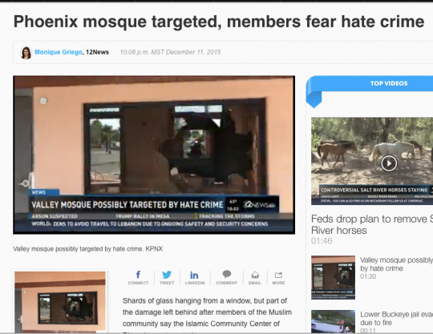Share article on LinkedIn icon
The image size is (433, 334).
click(x=194, y=277)
